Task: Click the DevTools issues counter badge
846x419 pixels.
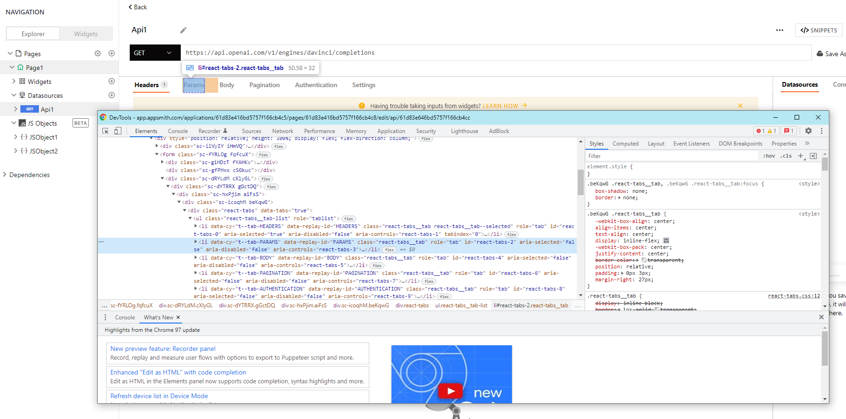Action: tap(789, 131)
